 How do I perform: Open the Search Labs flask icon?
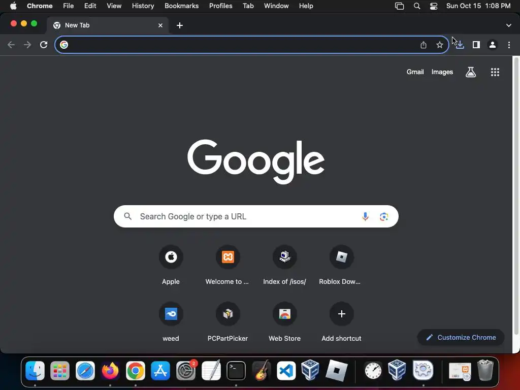(x=471, y=72)
